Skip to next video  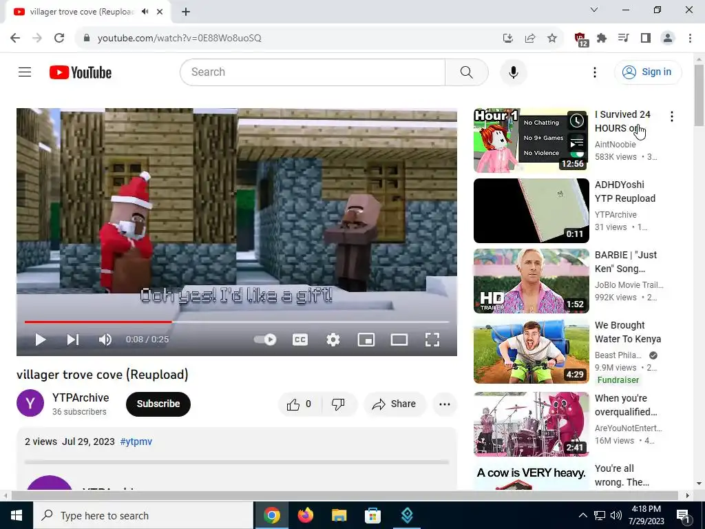tap(73, 340)
